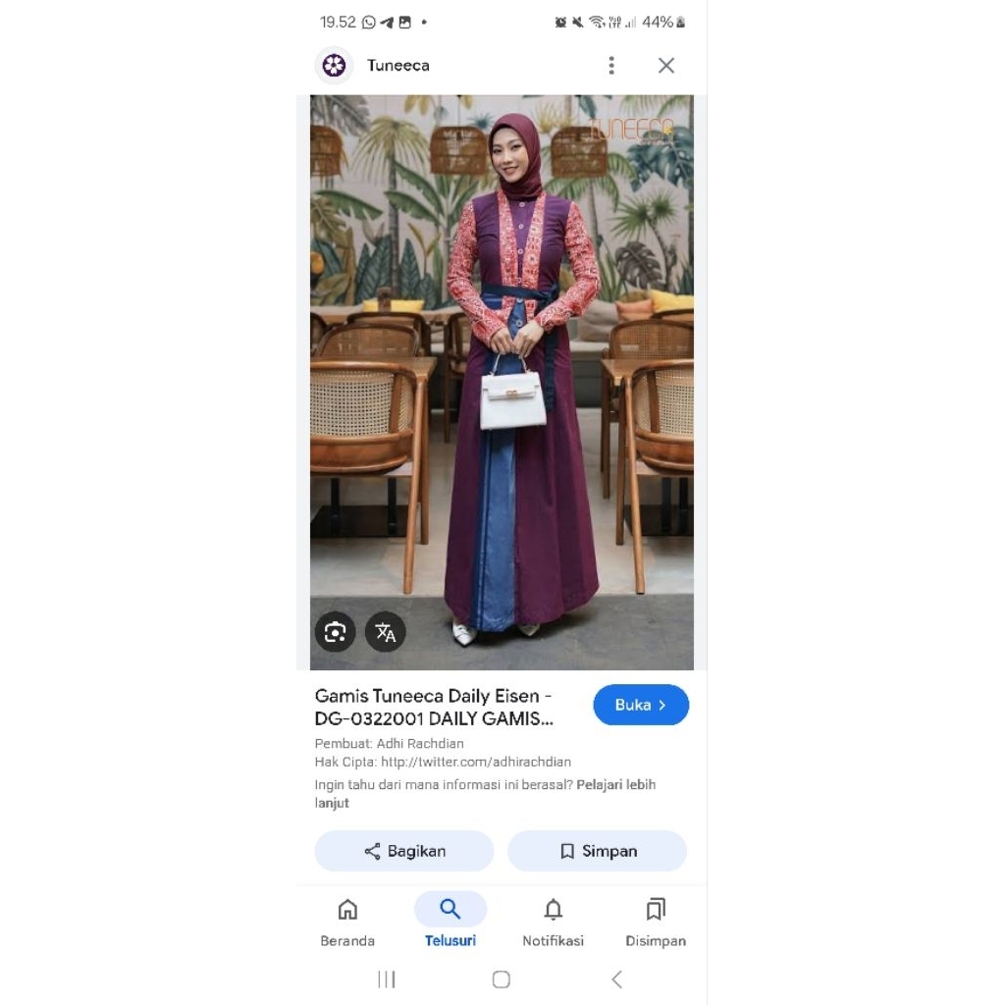Image resolution: width=1005 pixels, height=1005 pixels.
Task: Go to the Disimpan saved tab
Action: click(655, 923)
